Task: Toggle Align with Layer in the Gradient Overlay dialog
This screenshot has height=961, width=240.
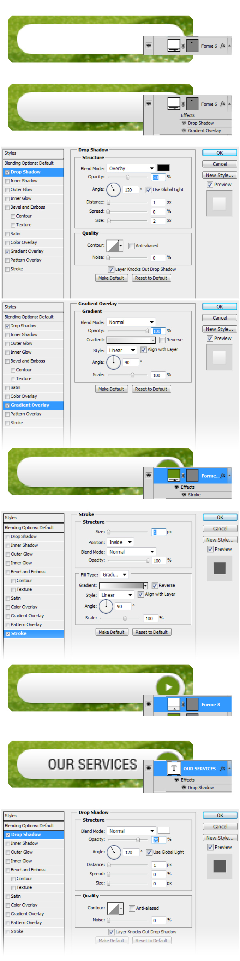Action: click(144, 350)
